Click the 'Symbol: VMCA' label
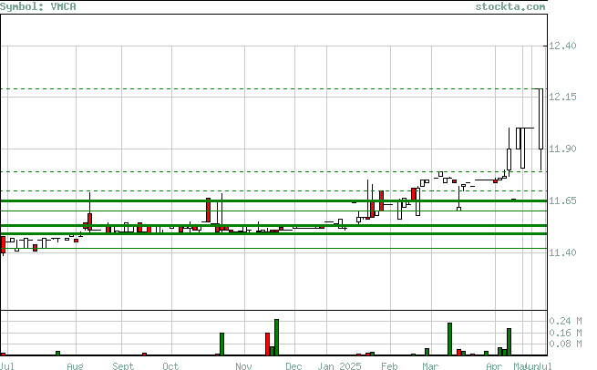 [x=37, y=6]
